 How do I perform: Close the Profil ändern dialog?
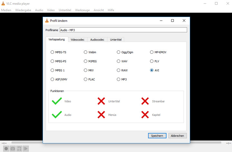184,21
